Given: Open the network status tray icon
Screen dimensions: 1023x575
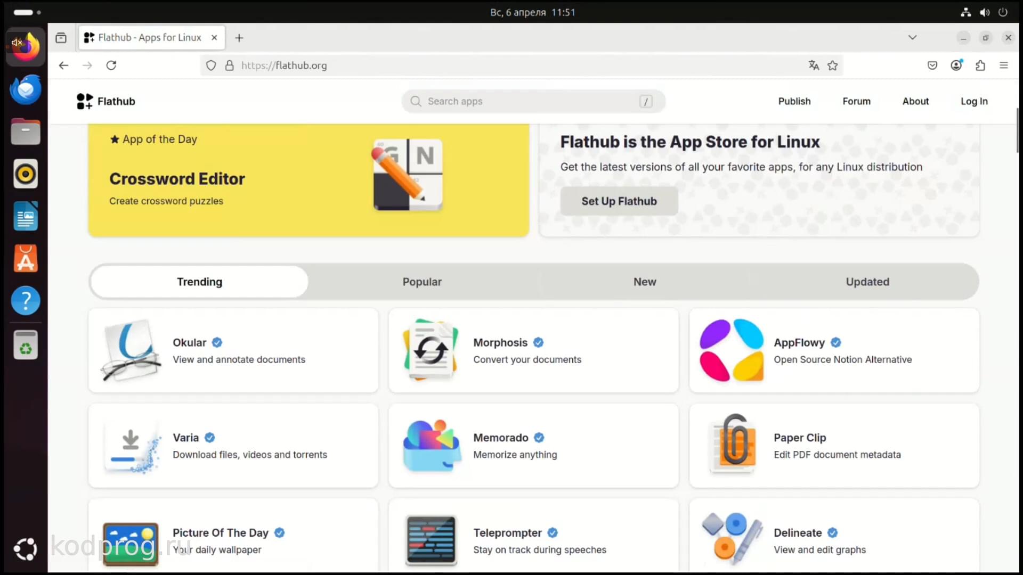Looking at the screenshot, I should coord(966,12).
